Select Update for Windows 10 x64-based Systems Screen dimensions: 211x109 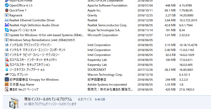coord(46,35)
